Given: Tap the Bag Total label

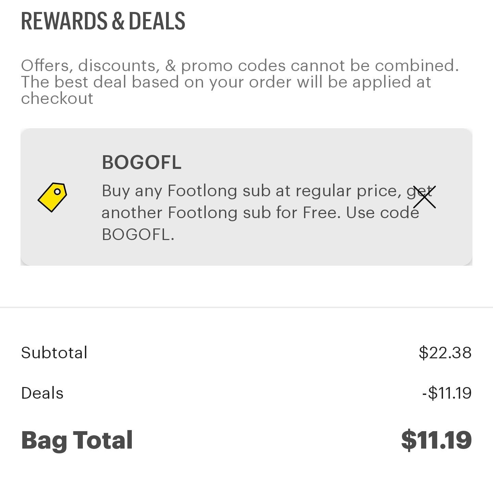Looking at the screenshot, I should [x=77, y=440].
